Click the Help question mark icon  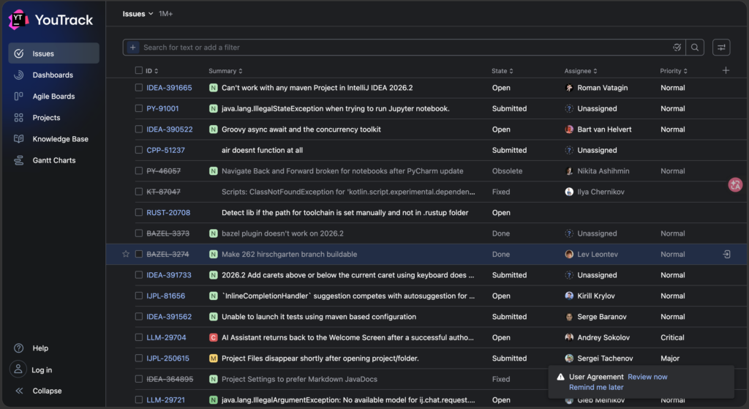coord(18,348)
